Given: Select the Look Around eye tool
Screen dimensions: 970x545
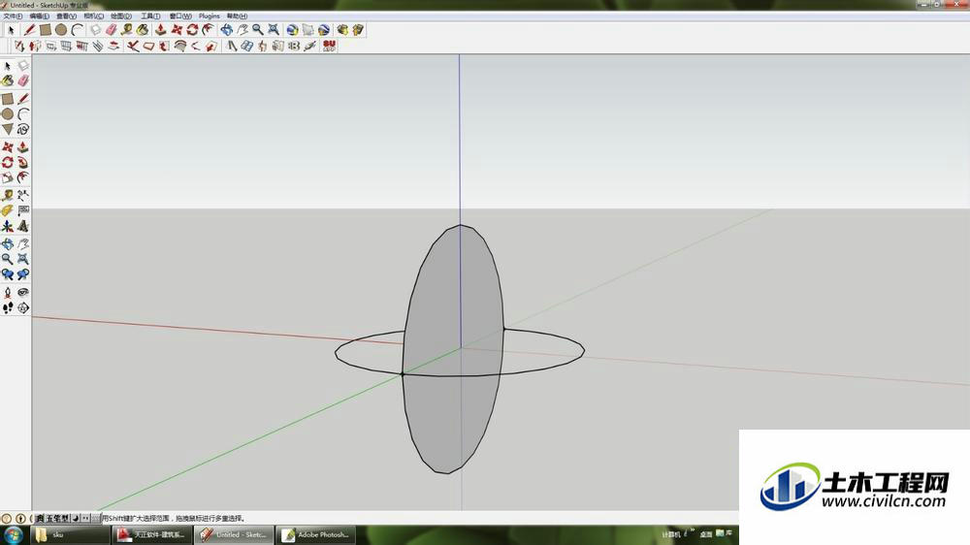Looking at the screenshot, I should (23, 292).
